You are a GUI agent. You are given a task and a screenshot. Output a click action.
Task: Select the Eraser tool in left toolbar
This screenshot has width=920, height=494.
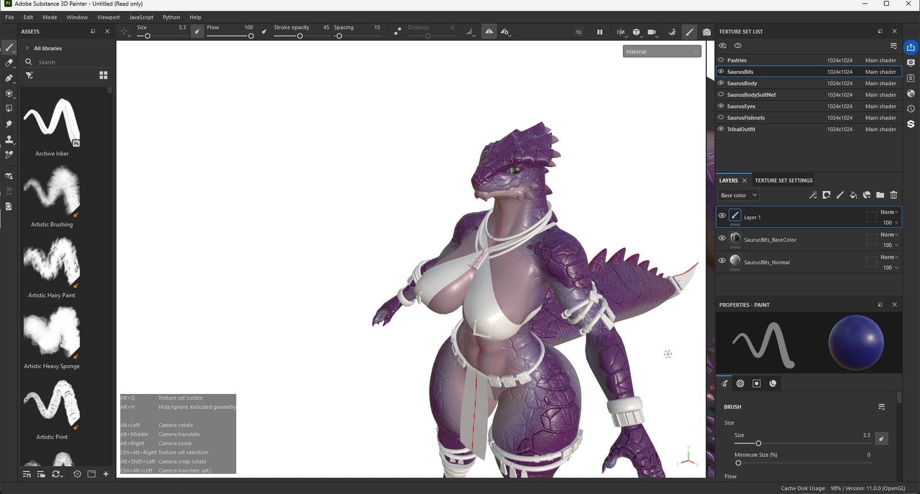9,63
